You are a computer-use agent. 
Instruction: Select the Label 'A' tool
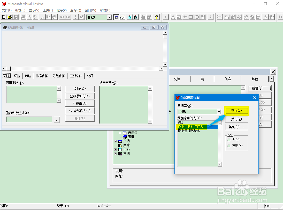[173, 17]
